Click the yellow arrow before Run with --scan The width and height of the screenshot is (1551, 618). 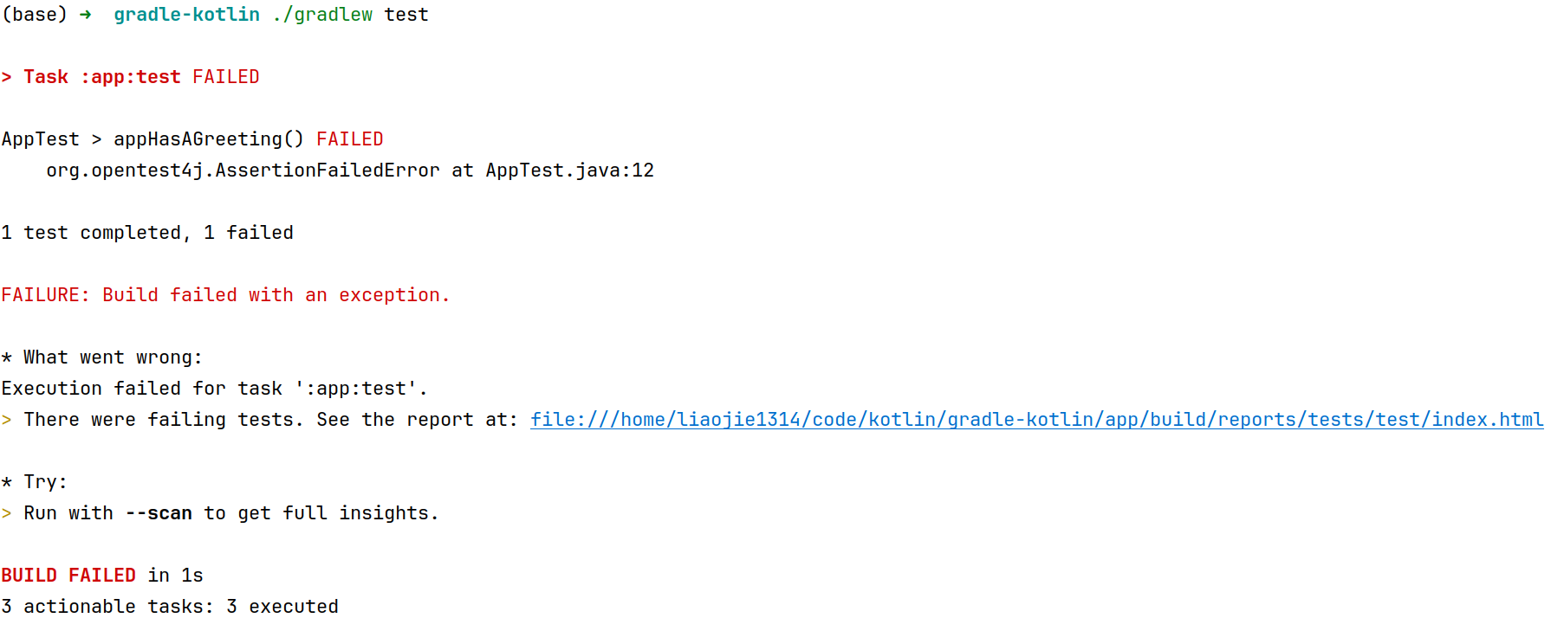tap(7, 513)
